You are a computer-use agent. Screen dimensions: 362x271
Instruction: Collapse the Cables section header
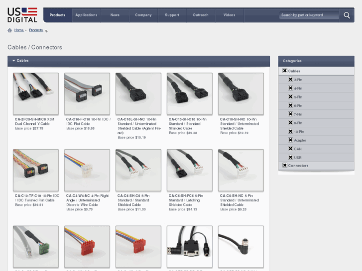(x=138, y=61)
